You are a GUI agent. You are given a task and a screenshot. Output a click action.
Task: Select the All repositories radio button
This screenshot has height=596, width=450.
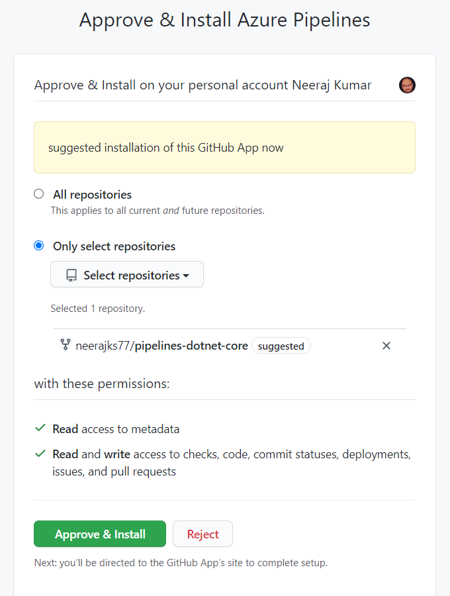point(39,194)
